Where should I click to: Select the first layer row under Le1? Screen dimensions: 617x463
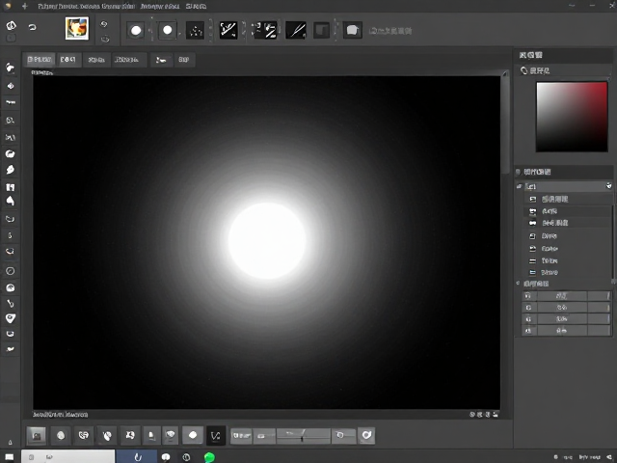pyautogui.click(x=568, y=199)
